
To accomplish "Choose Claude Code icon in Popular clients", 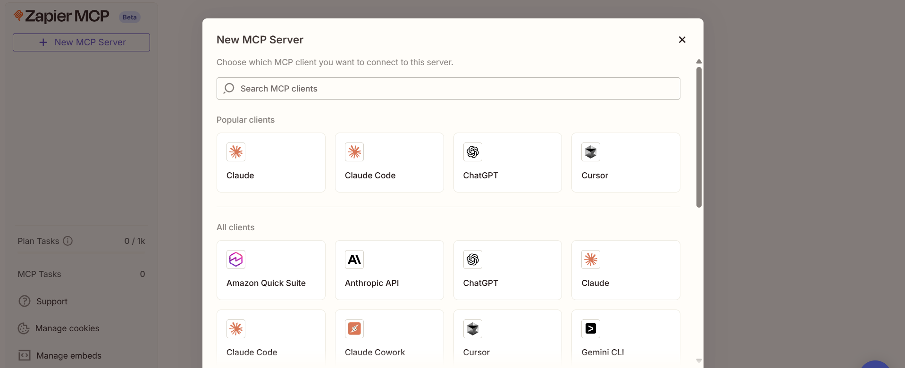I will click(x=354, y=152).
